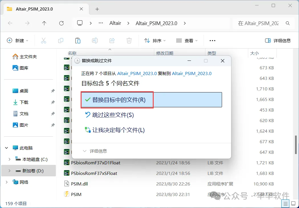Collapse the 此电脑 tree node
Image resolution: width=299 pixels, height=208 pixels.
[7, 148]
